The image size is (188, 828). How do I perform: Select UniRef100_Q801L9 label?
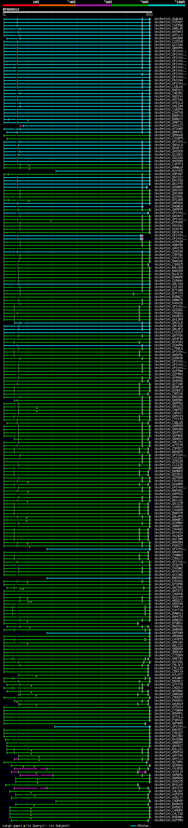click(x=168, y=145)
